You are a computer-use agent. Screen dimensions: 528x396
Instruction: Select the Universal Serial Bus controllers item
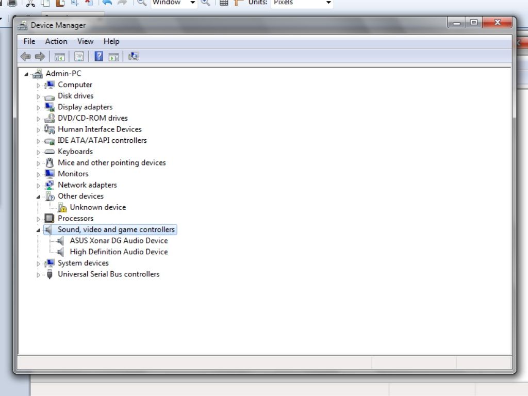(108, 274)
